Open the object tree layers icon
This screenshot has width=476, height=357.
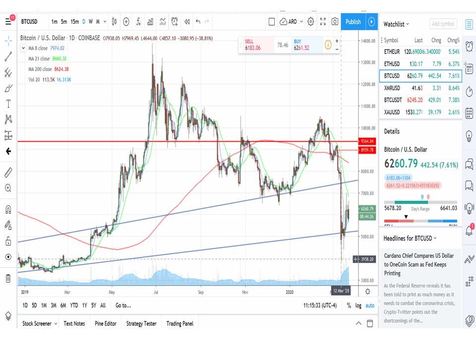[x=8, y=316]
